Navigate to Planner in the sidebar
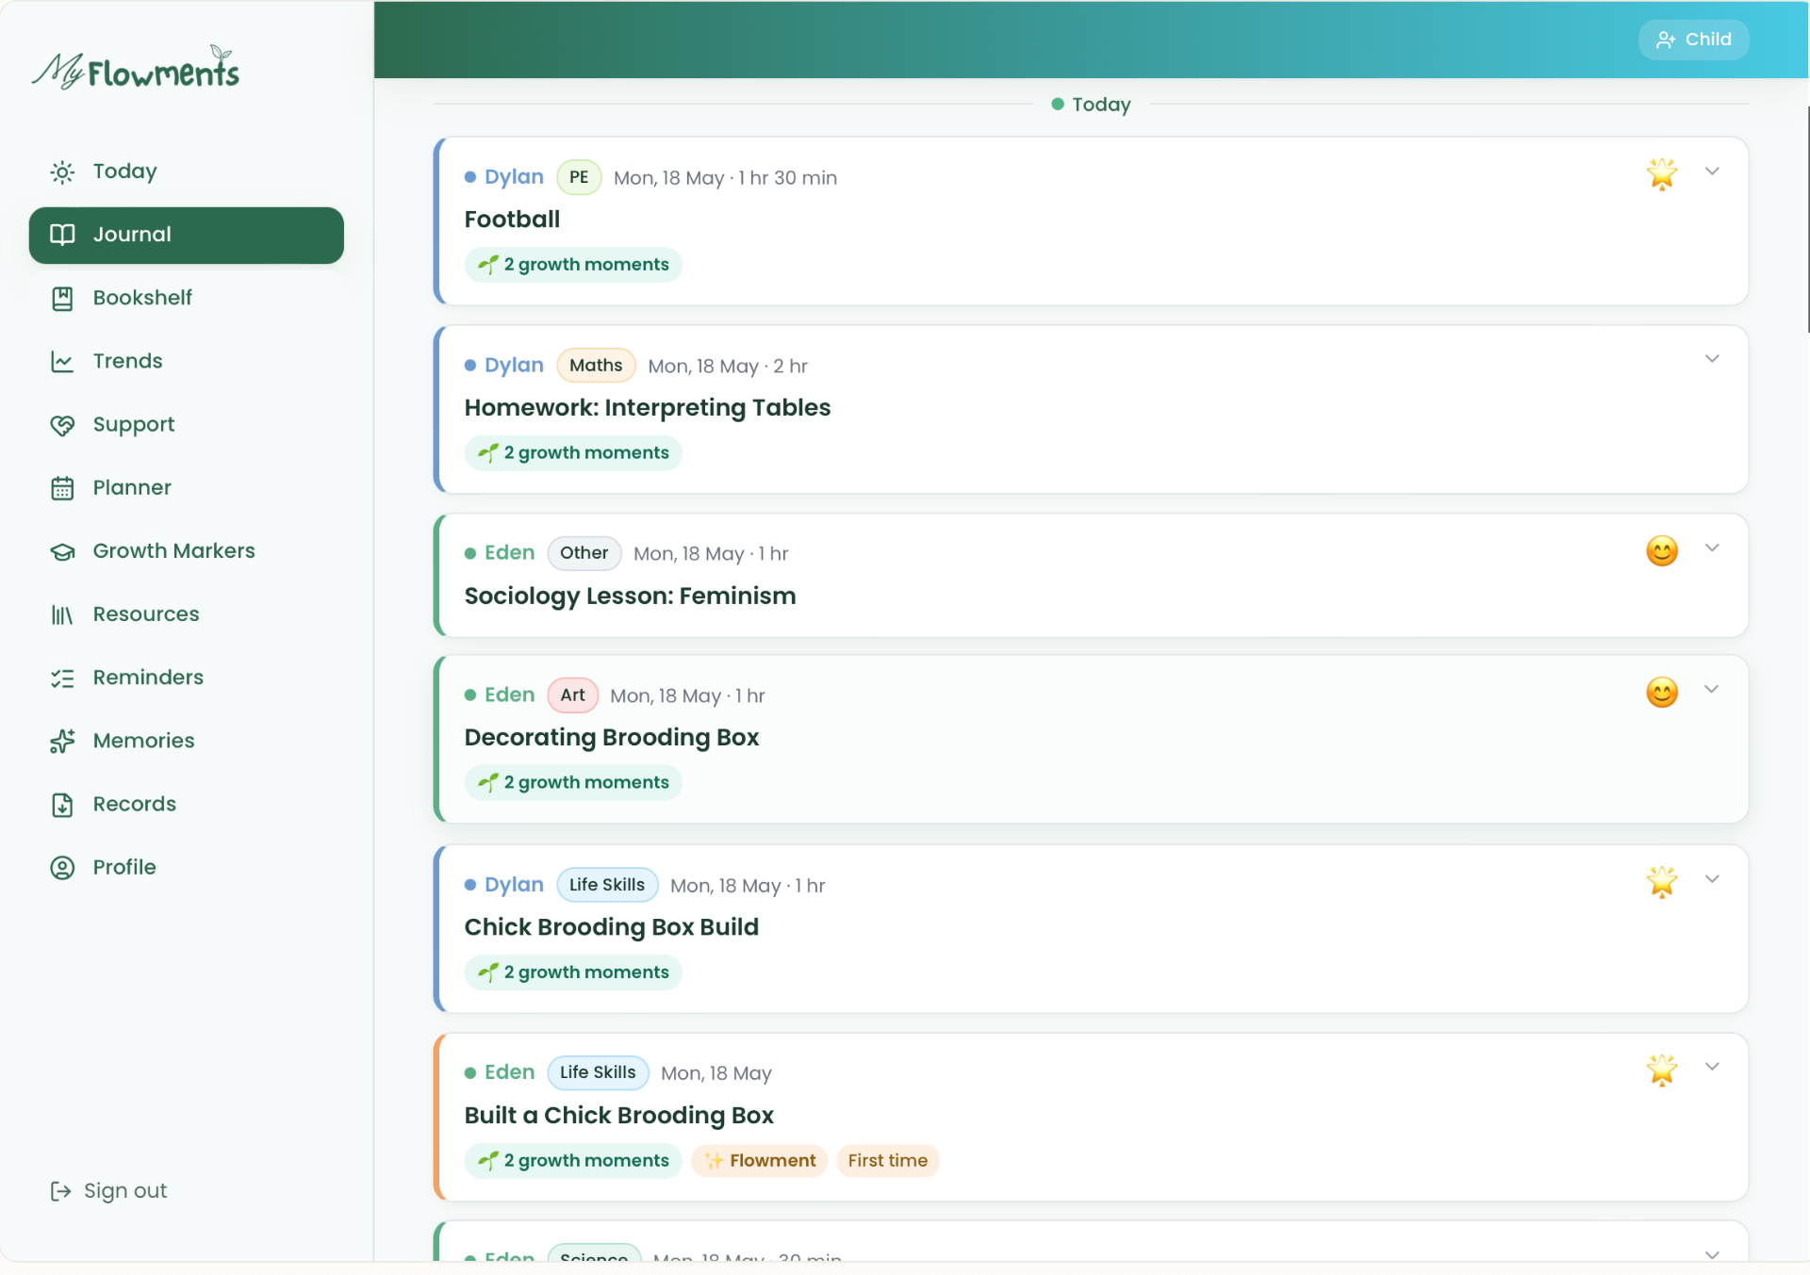Image resolution: width=1810 pixels, height=1275 pixels. point(187,488)
